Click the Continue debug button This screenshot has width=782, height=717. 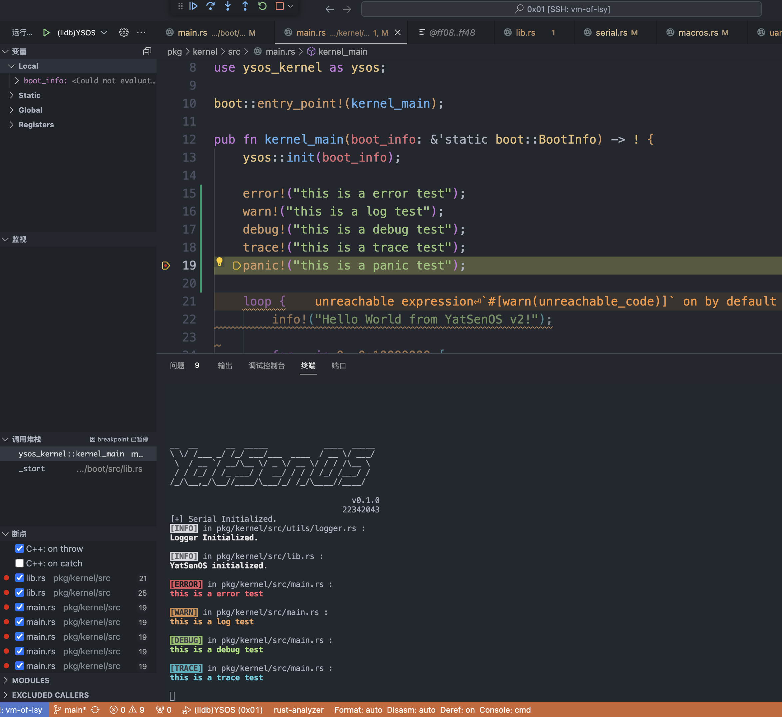[x=193, y=6]
